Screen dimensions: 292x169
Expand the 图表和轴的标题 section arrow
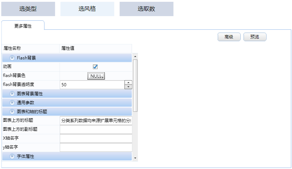tap(12, 111)
